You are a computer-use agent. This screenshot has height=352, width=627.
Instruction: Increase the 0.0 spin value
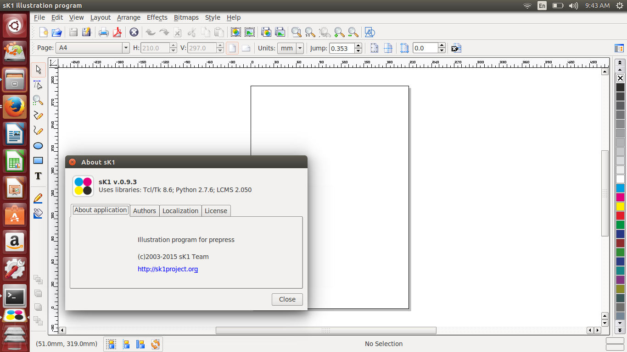[442, 45]
